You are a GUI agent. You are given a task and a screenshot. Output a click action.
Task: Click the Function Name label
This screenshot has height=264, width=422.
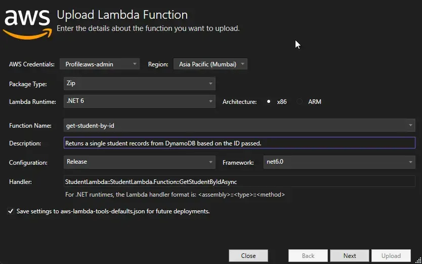(30, 126)
